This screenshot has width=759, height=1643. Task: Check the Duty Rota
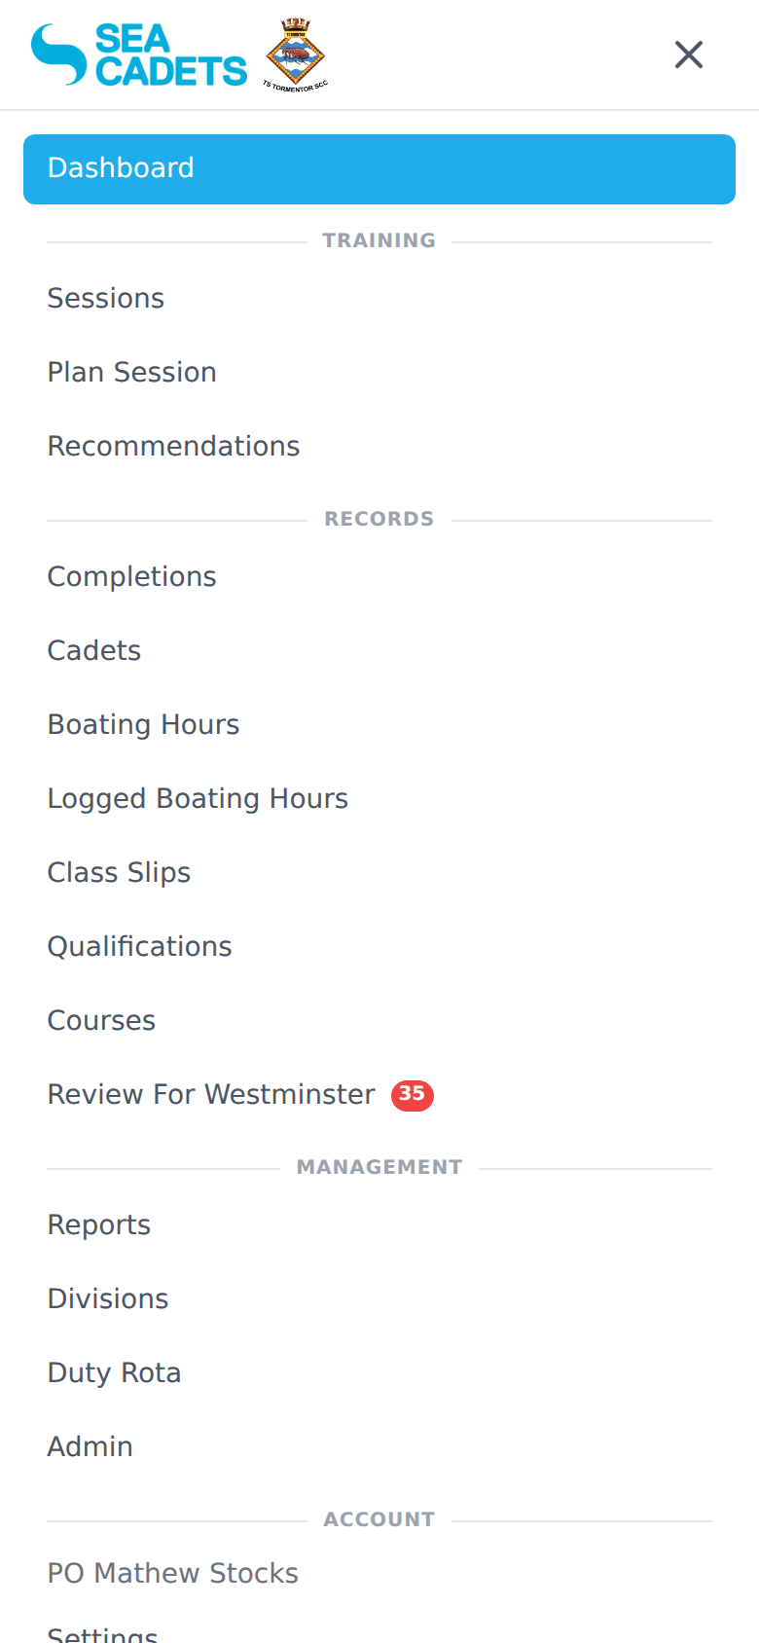click(114, 1372)
